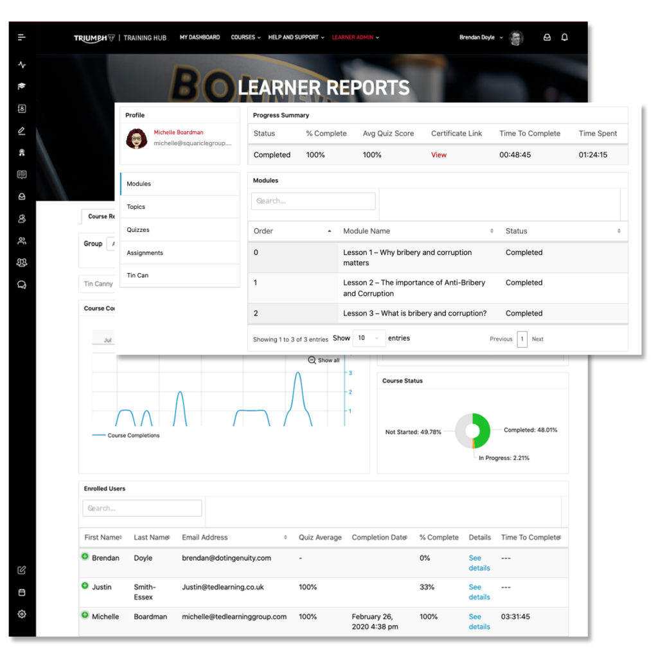
Task: Go to My Dashboard in the top menu
Action: [x=200, y=37]
